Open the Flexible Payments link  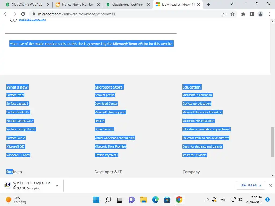pyautogui.click(x=106, y=155)
